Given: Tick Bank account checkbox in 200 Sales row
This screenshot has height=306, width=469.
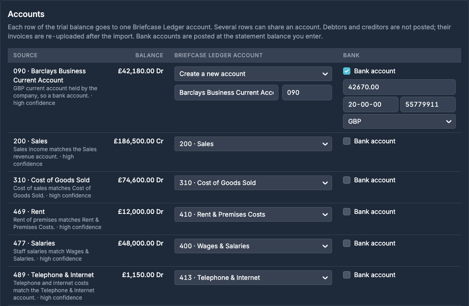Looking at the screenshot, I should [347, 141].
